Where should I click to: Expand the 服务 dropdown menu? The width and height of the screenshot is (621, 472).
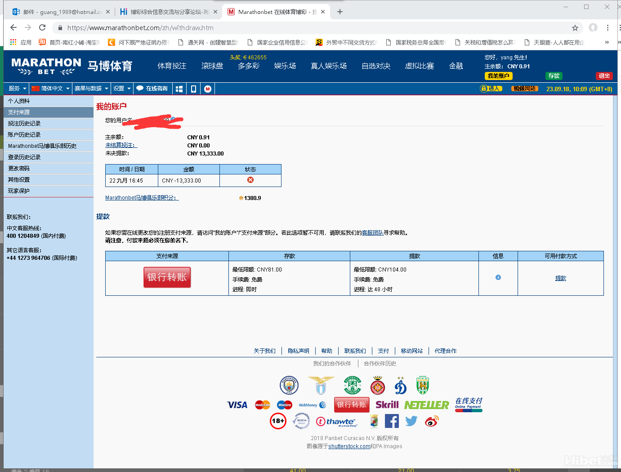17,89
